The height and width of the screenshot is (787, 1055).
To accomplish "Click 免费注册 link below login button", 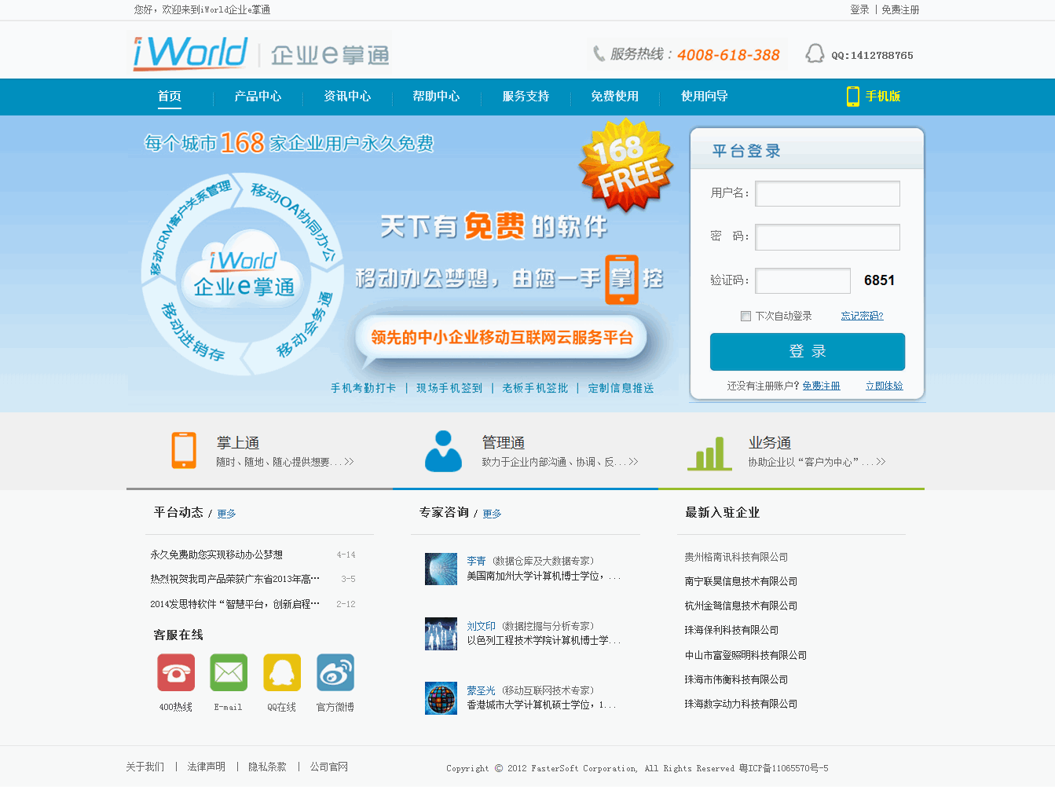I will [821, 386].
